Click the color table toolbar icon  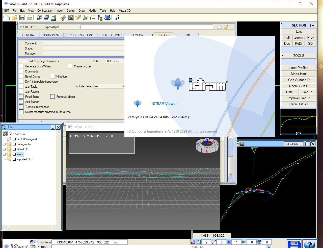coord(85,18)
